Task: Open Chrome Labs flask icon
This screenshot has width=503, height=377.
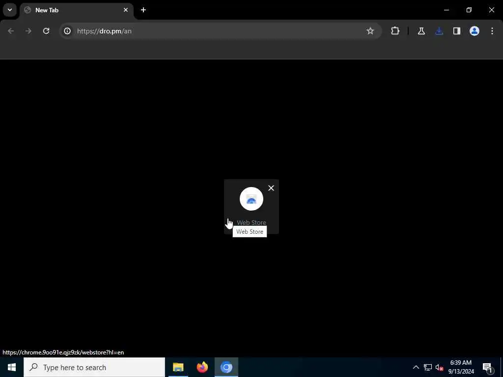Action: click(421, 31)
